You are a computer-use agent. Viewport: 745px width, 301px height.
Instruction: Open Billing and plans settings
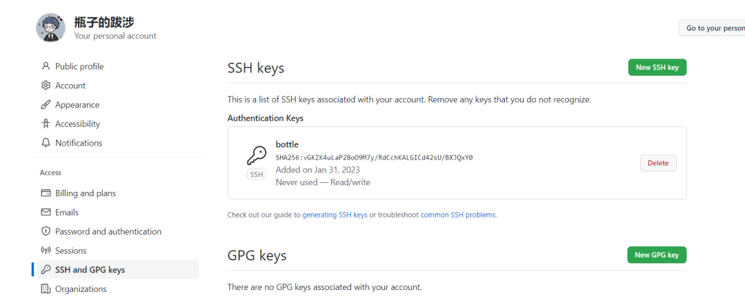(86, 193)
